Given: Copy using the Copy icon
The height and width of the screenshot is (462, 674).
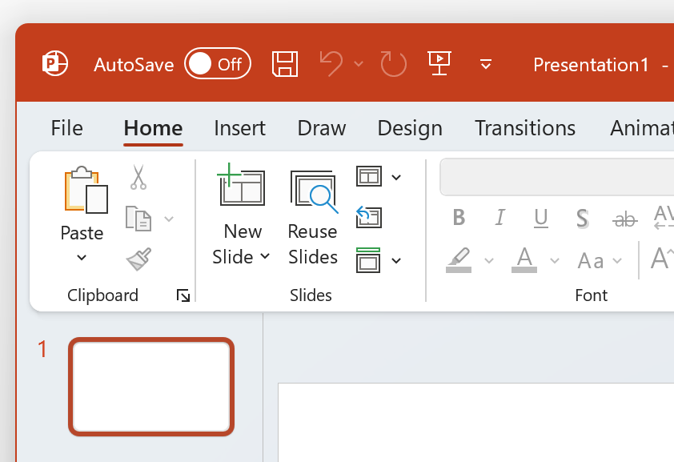Looking at the screenshot, I should click(x=138, y=218).
